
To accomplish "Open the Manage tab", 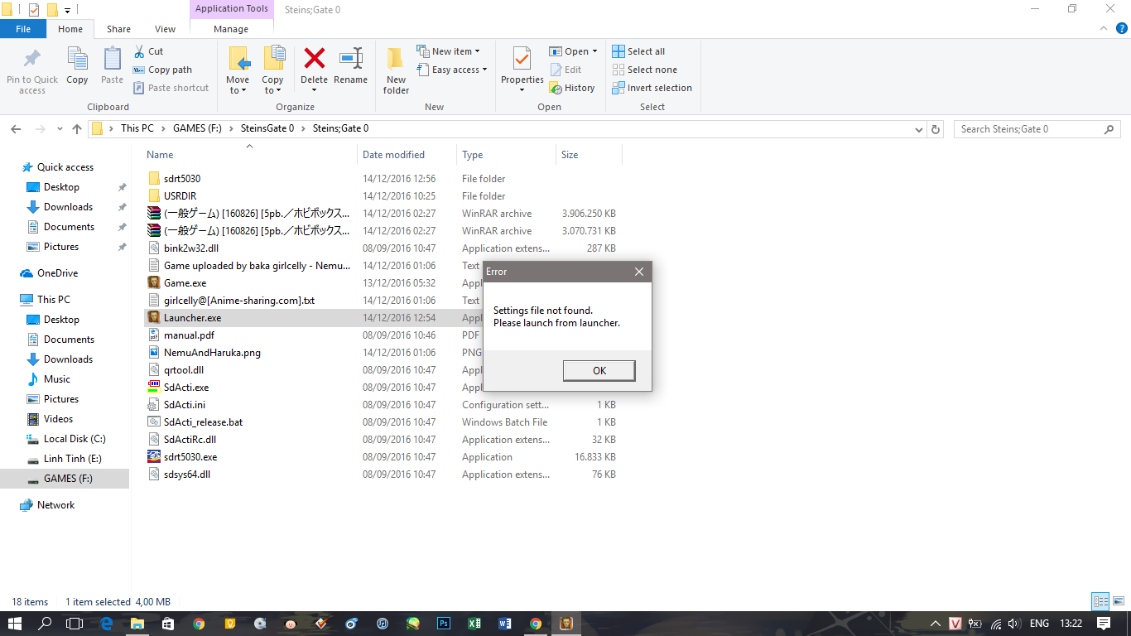I will click(231, 29).
